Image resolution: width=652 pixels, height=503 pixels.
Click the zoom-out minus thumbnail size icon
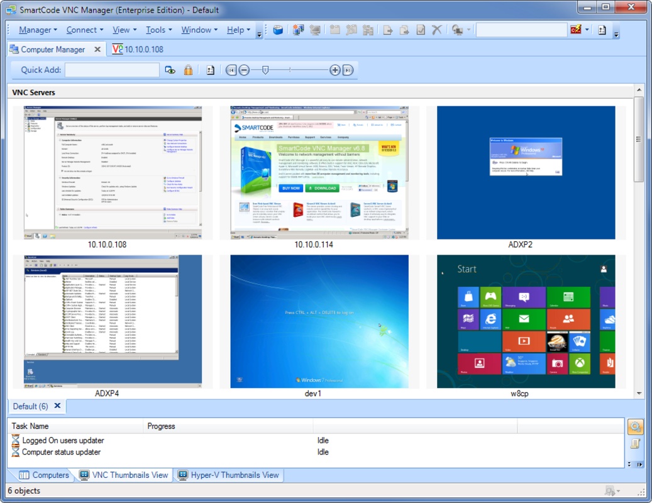pos(244,70)
